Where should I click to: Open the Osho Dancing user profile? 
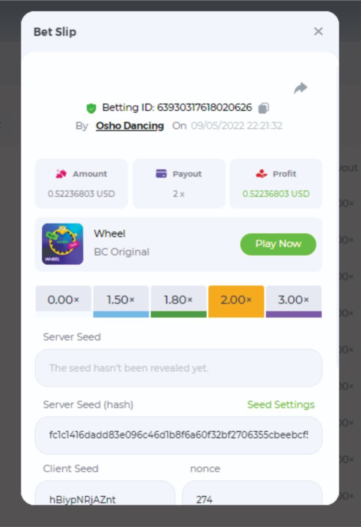click(x=130, y=126)
